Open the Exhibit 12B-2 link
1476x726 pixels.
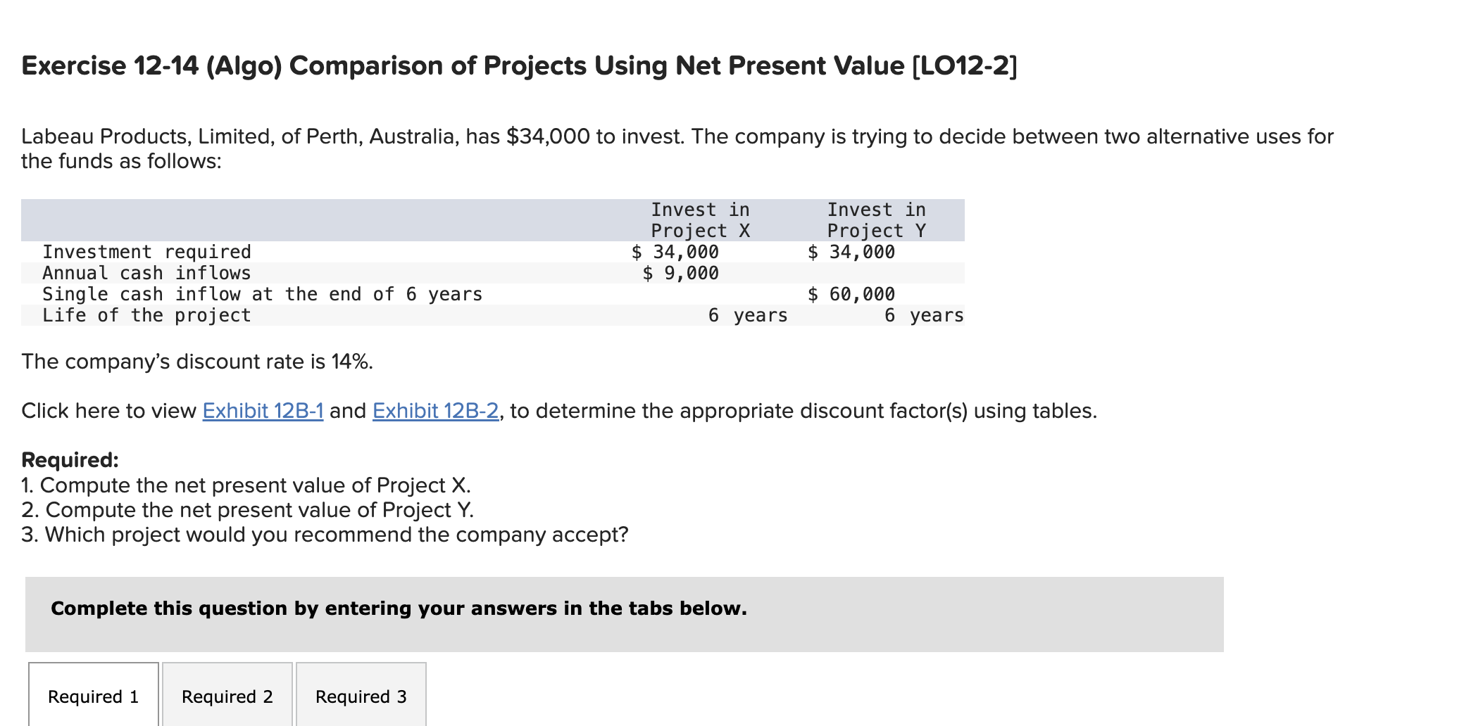(434, 411)
